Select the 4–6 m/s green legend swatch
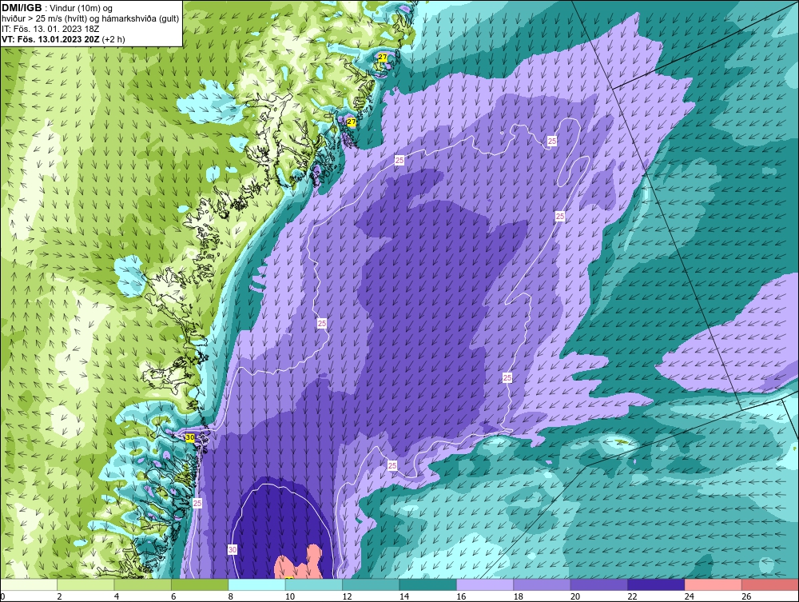Screen dimensions: 799x602 click(x=143, y=584)
